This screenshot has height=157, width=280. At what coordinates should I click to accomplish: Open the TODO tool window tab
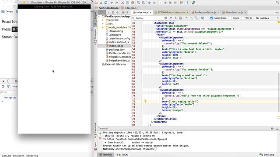tap(122, 155)
